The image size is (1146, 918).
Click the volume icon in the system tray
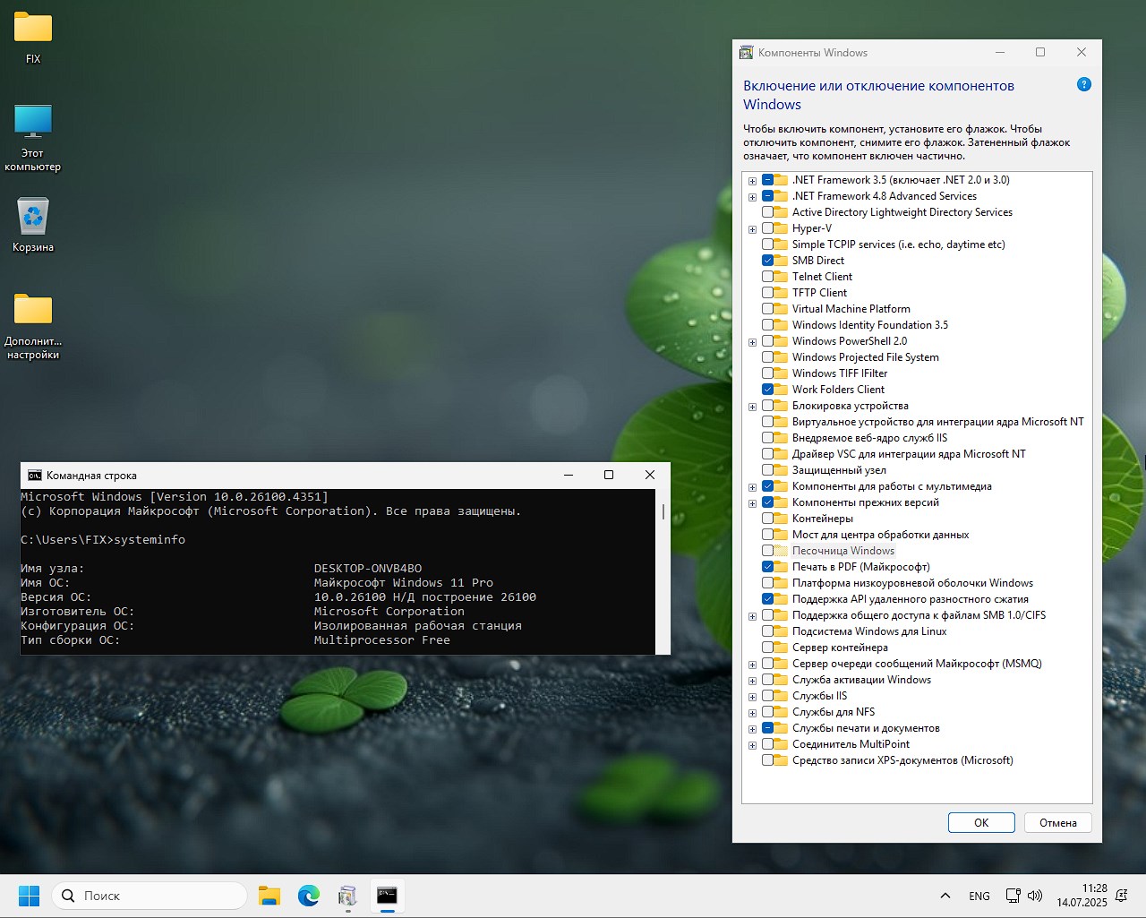pyautogui.click(x=1035, y=896)
